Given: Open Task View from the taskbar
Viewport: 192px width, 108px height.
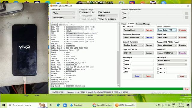Looking at the screenshot, I should coord(51,105).
